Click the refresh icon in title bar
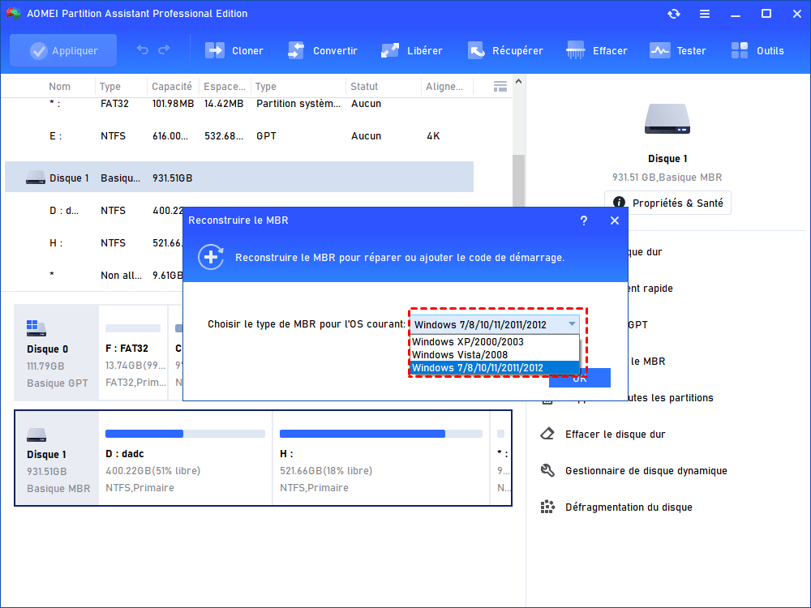Image resolution: width=811 pixels, height=608 pixels. click(x=674, y=14)
